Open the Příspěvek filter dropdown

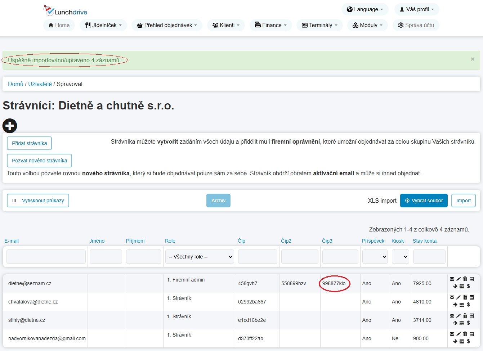tap(375, 257)
